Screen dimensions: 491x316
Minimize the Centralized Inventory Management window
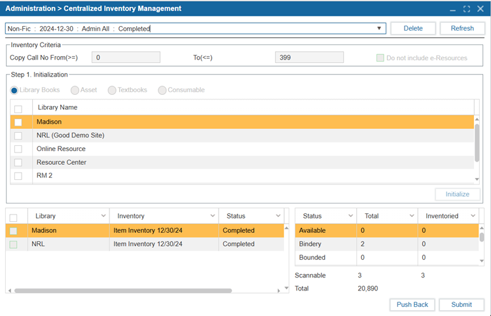coord(453,9)
